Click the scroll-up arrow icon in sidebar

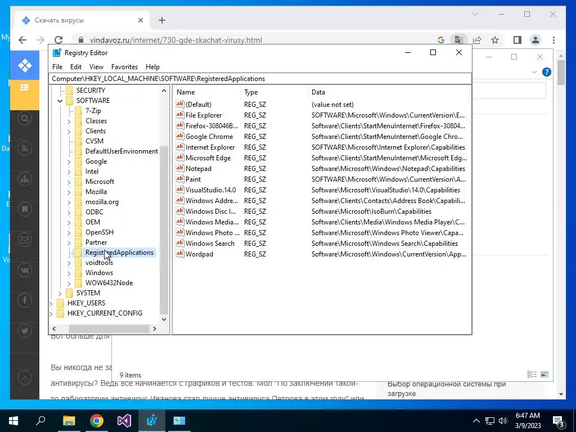[x=25, y=377]
